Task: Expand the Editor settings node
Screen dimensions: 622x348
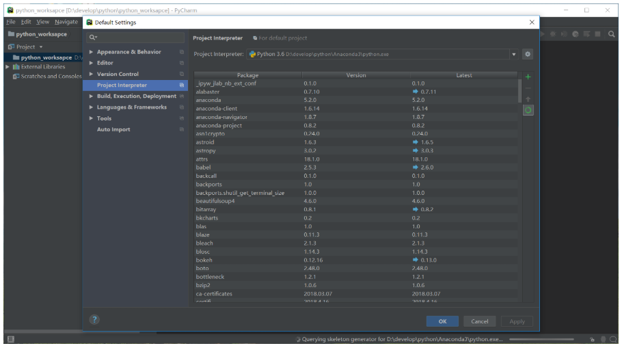Action: [x=91, y=63]
